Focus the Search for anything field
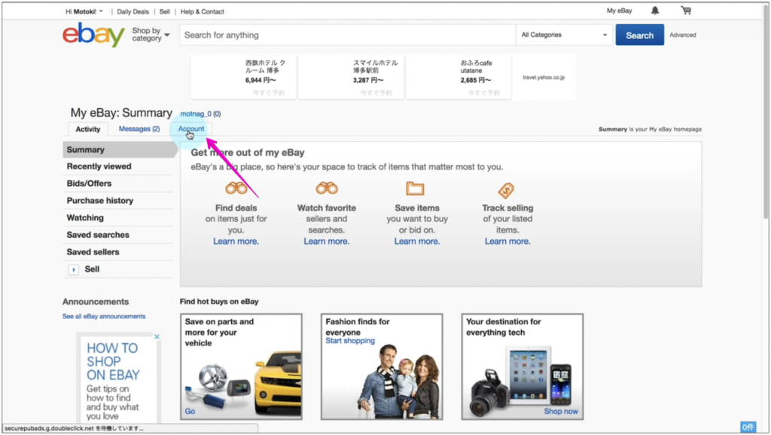The height and width of the screenshot is (435, 771). (347, 35)
